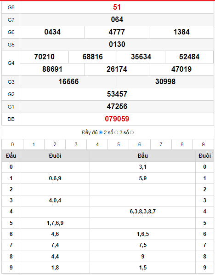Click G3 number 30998
215x275 pixels.
point(165,82)
